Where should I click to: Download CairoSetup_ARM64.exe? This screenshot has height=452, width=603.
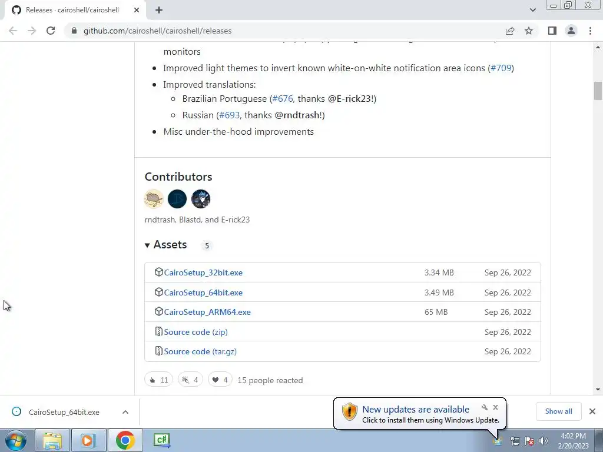[x=207, y=312]
